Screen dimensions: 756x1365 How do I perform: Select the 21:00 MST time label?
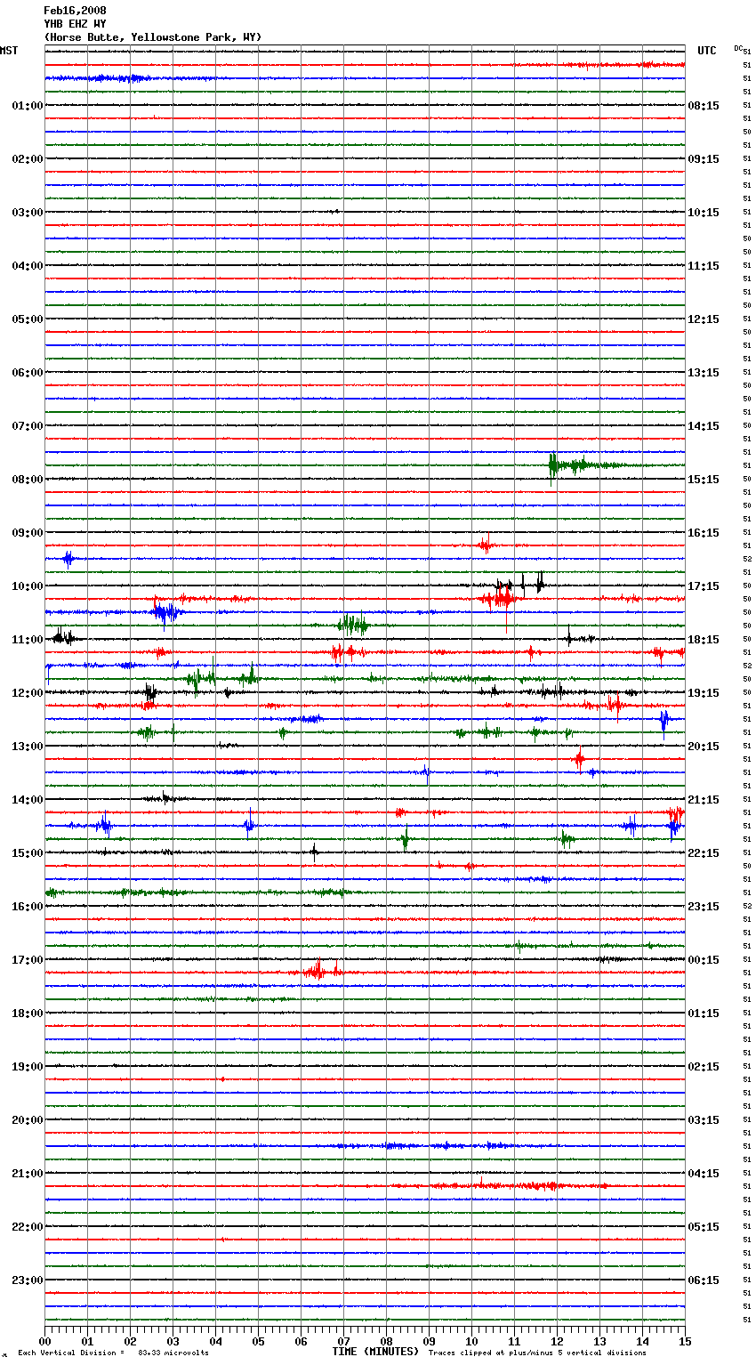[27, 1174]
